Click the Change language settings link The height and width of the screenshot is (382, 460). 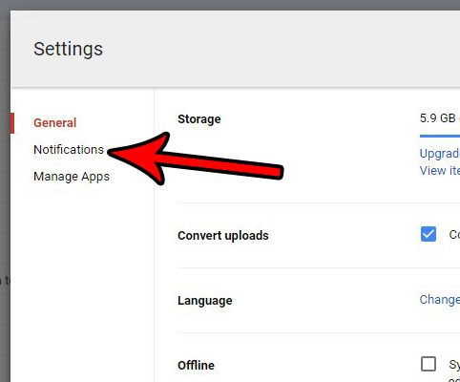tap(440, 300)
